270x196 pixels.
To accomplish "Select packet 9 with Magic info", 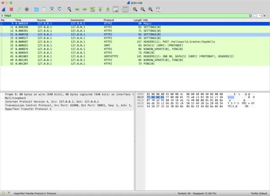I will (x=135, y=24).
